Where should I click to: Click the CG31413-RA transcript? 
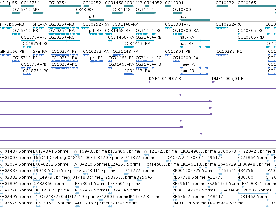click(x=129, y=47)
